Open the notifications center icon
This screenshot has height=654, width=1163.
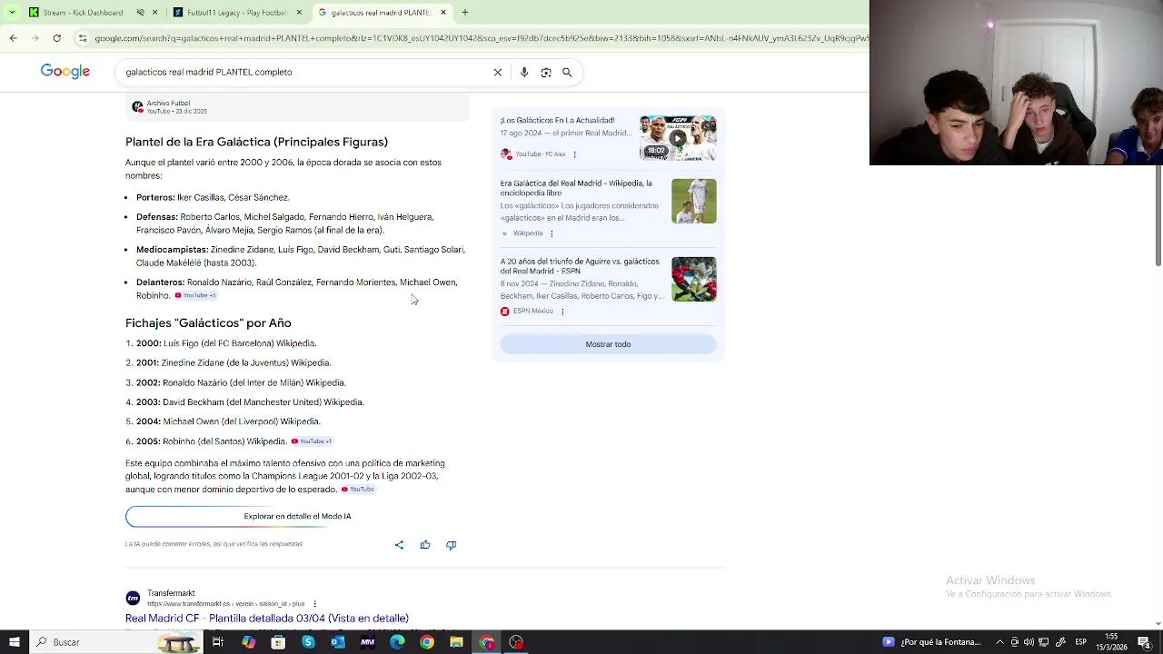[x=1144, y=642]
